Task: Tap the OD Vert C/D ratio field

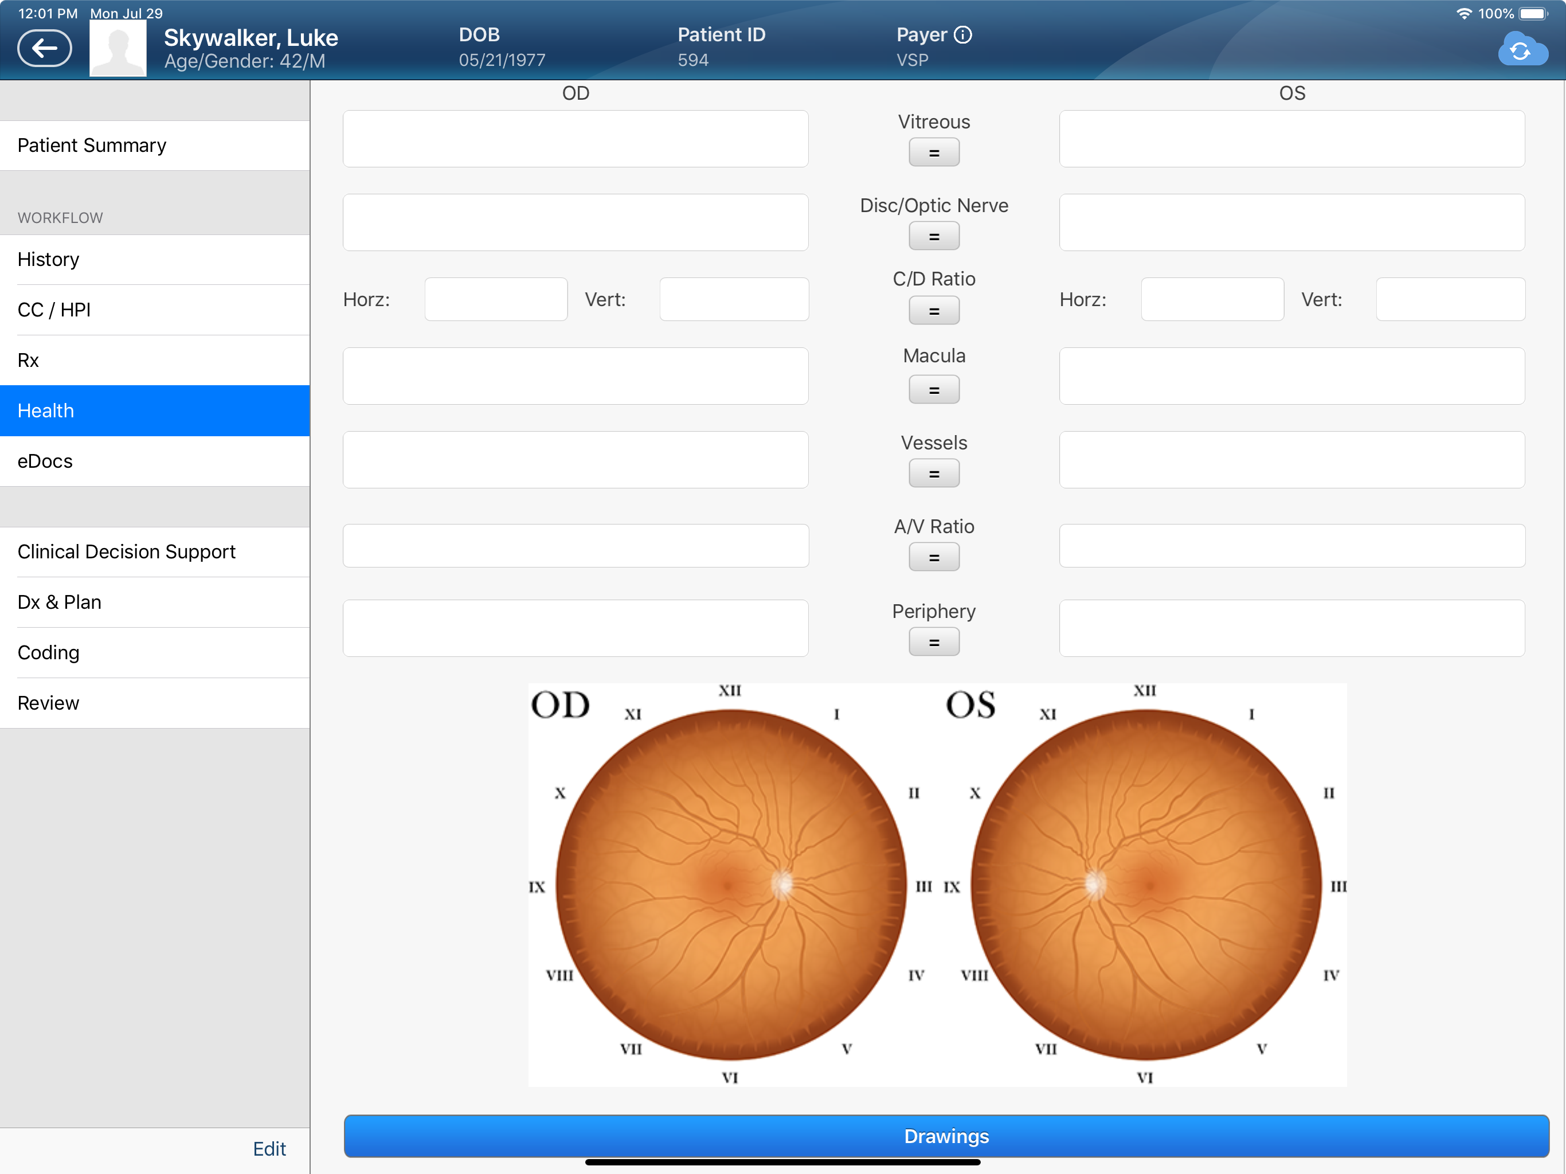Action: pos(734,299)
